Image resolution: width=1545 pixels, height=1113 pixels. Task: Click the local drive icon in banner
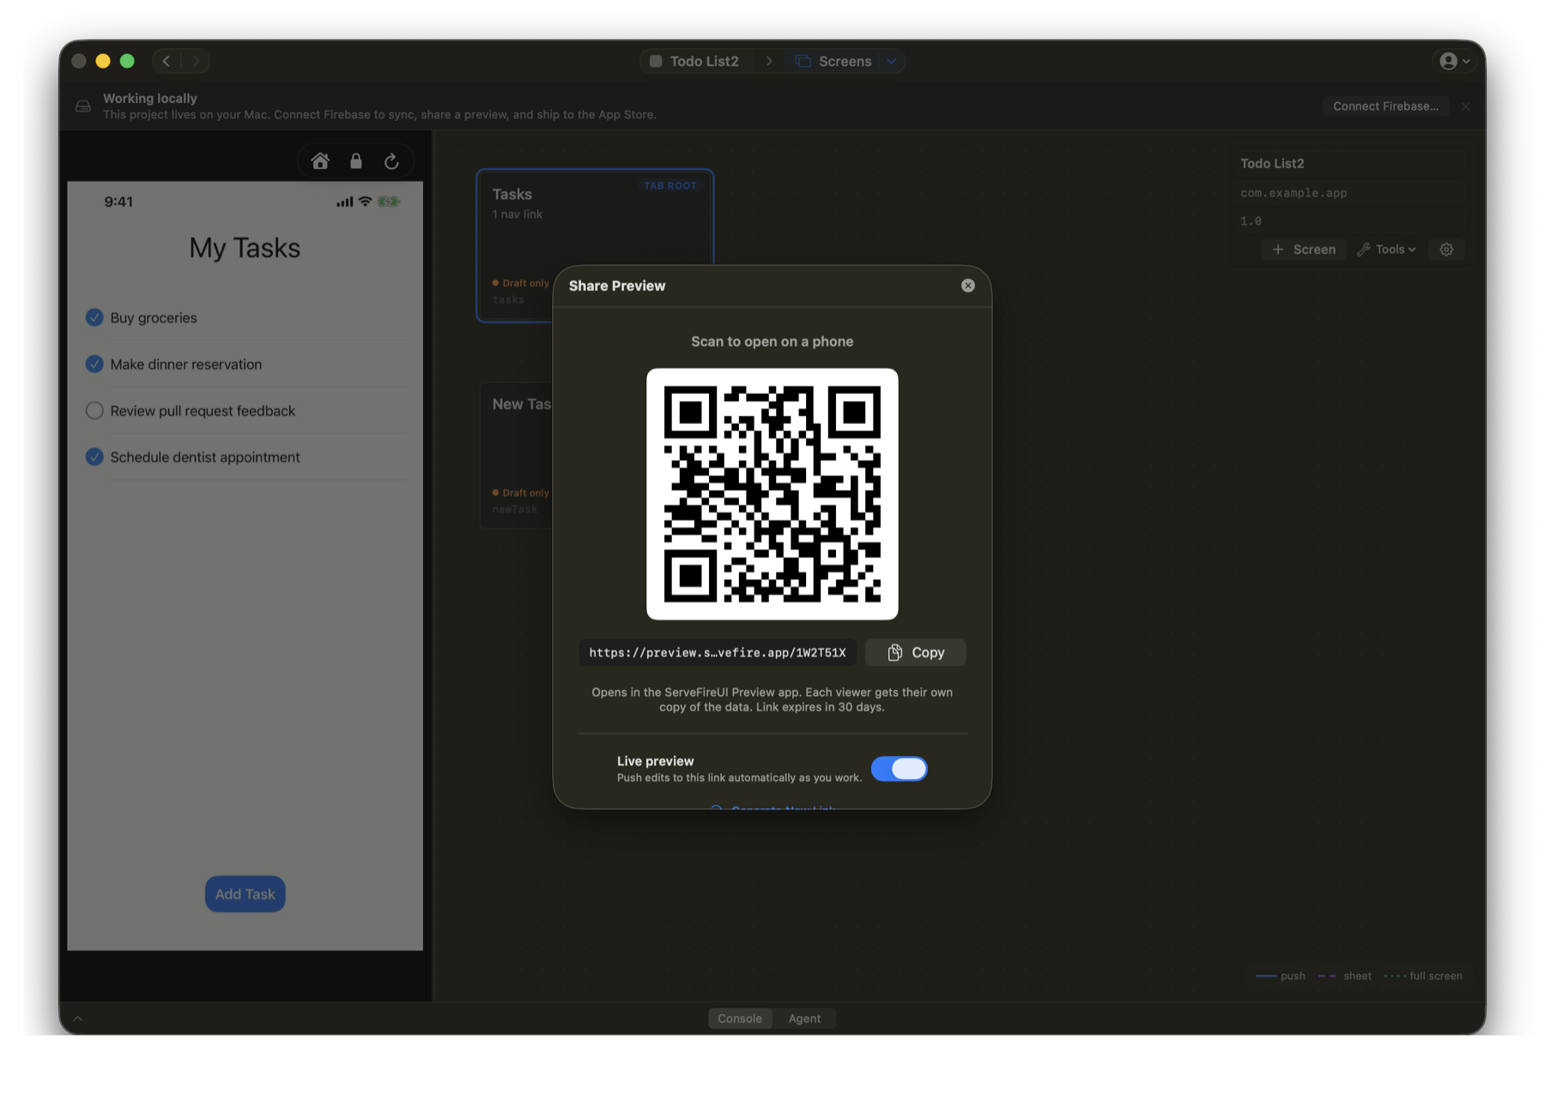coord(83,106)
